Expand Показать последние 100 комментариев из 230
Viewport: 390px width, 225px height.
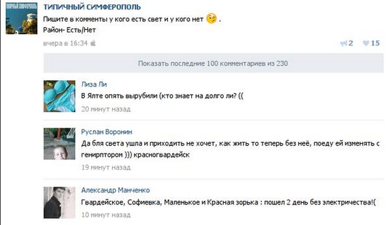214,64
